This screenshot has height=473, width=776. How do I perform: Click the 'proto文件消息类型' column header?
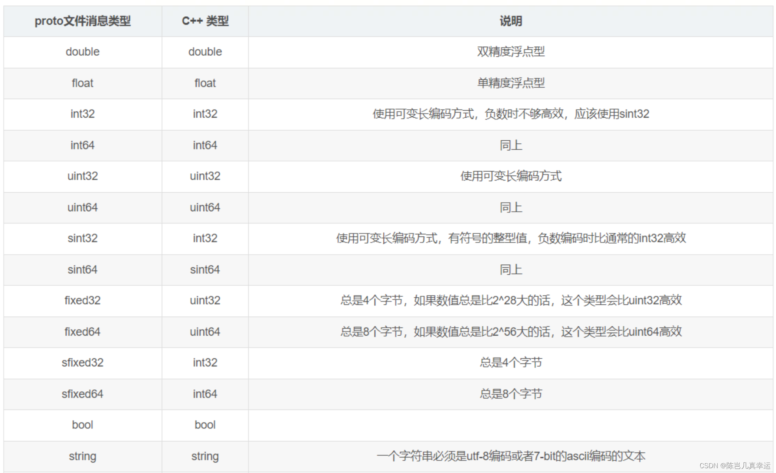pyautogui.click(x=82, y=21)
